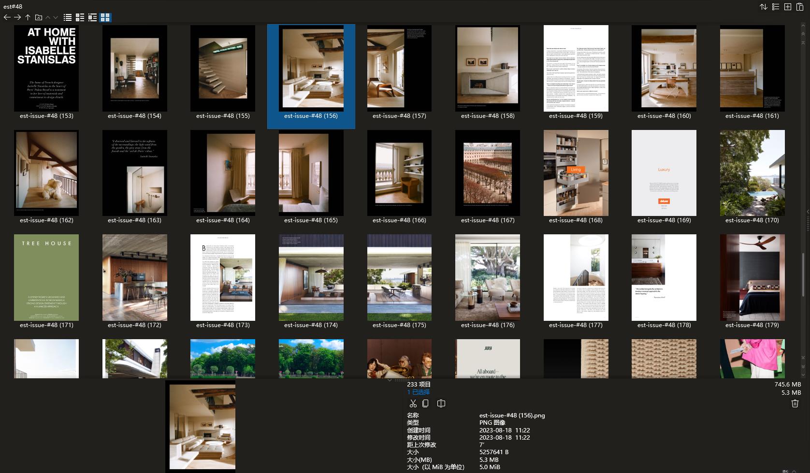Switch to large thumbnails grid view
This screenshot has height=473, width=810.
[105, 17]
